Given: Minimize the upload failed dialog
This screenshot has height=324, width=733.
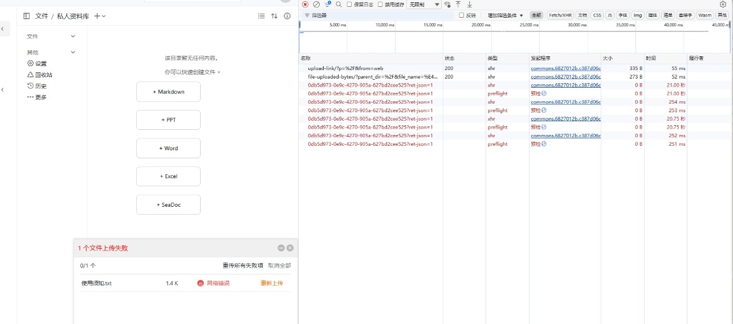Looking at the screenshot, I should (x=281, y=248).
